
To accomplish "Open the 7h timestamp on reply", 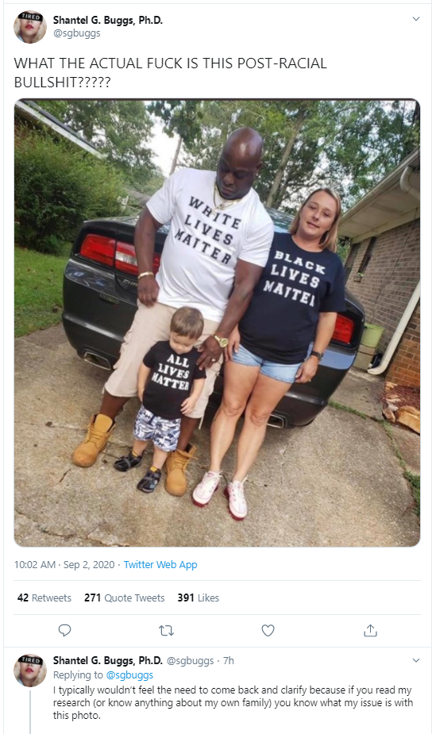I will point(228,660).
